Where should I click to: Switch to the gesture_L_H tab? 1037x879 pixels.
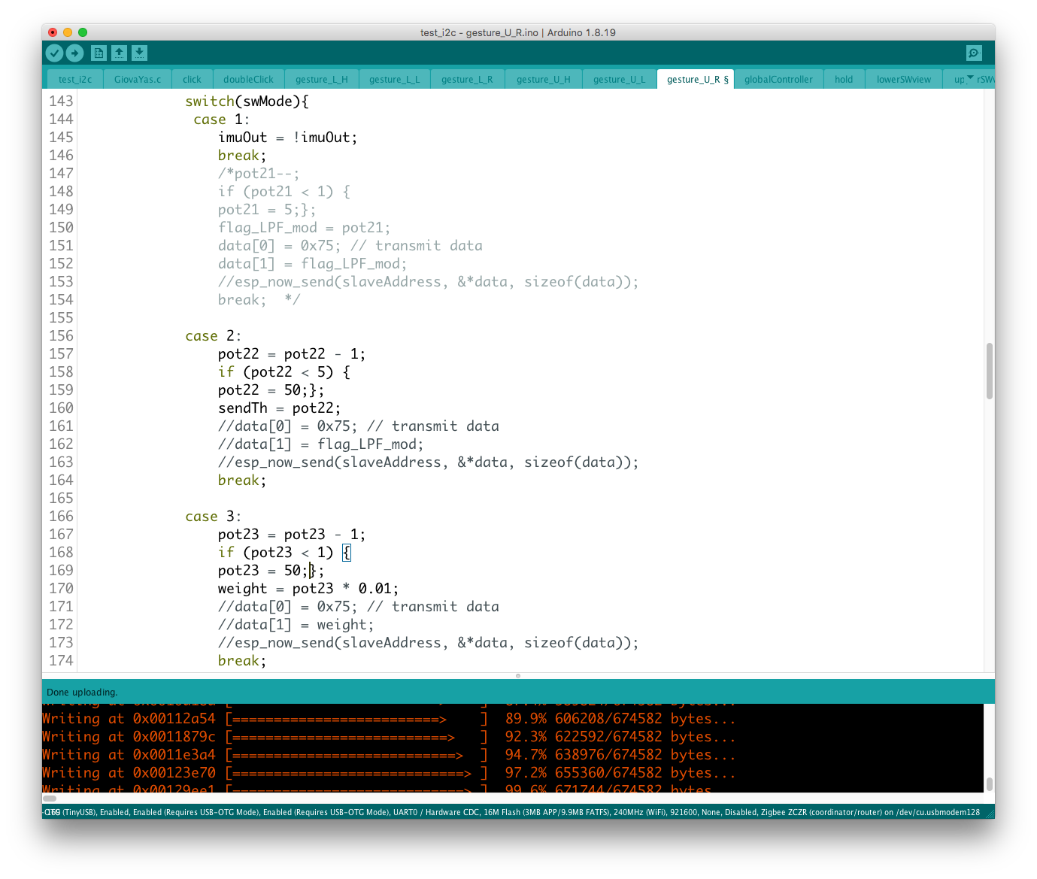click(321, 80)
